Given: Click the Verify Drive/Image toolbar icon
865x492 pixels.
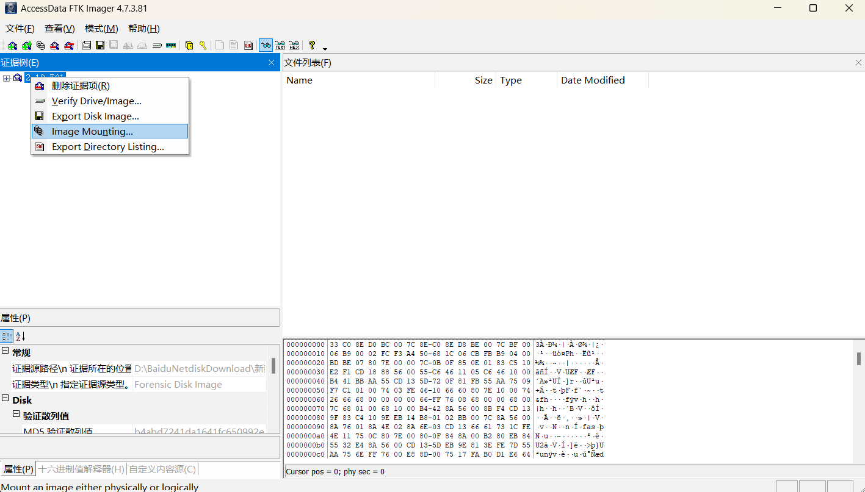Looking at the screenshot, I should coord(157,45).
